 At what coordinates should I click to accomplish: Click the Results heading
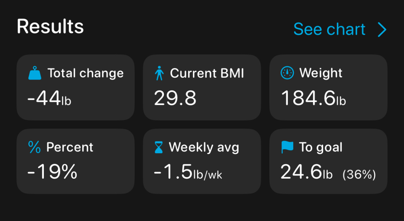point(50,27)
